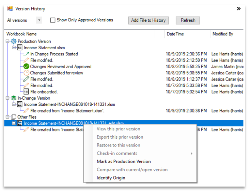Collapse the Income Statement.xlsm node
The width and height of the screenshot is (250, 192).
(14, 48)
